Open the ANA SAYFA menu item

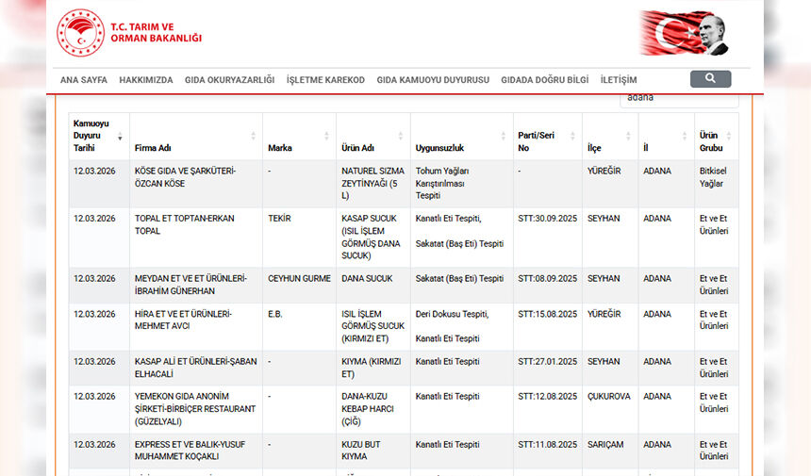84,80
